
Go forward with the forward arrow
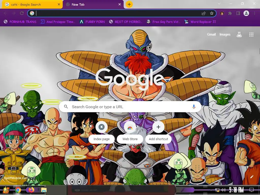[14, 13]
